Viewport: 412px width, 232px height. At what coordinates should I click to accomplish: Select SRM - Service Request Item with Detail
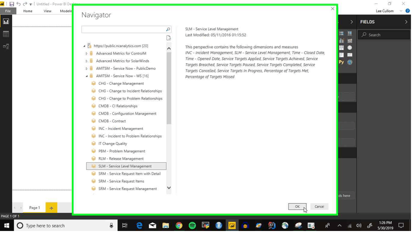click(x=129, y=174)
